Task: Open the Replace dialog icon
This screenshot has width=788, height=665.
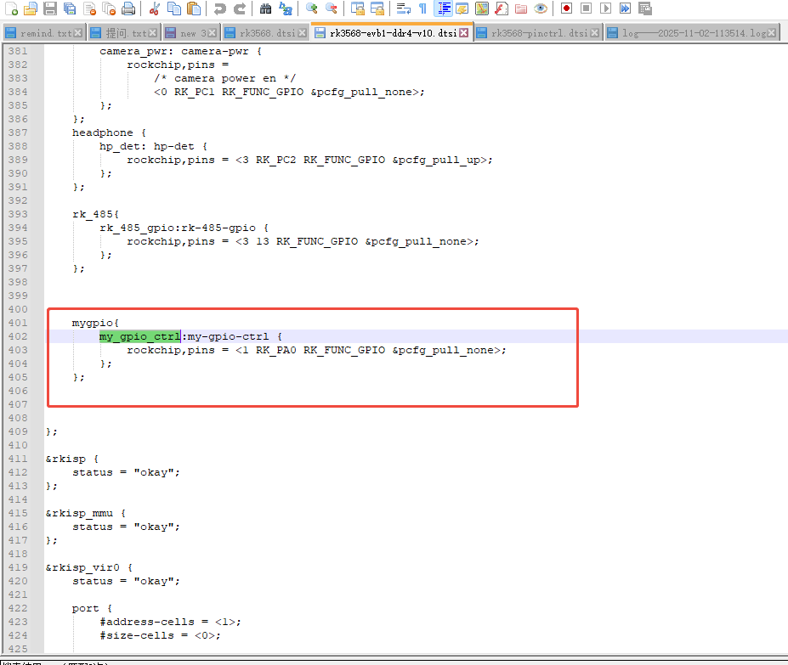Action: pyautogui.click(x=286, y=8)
